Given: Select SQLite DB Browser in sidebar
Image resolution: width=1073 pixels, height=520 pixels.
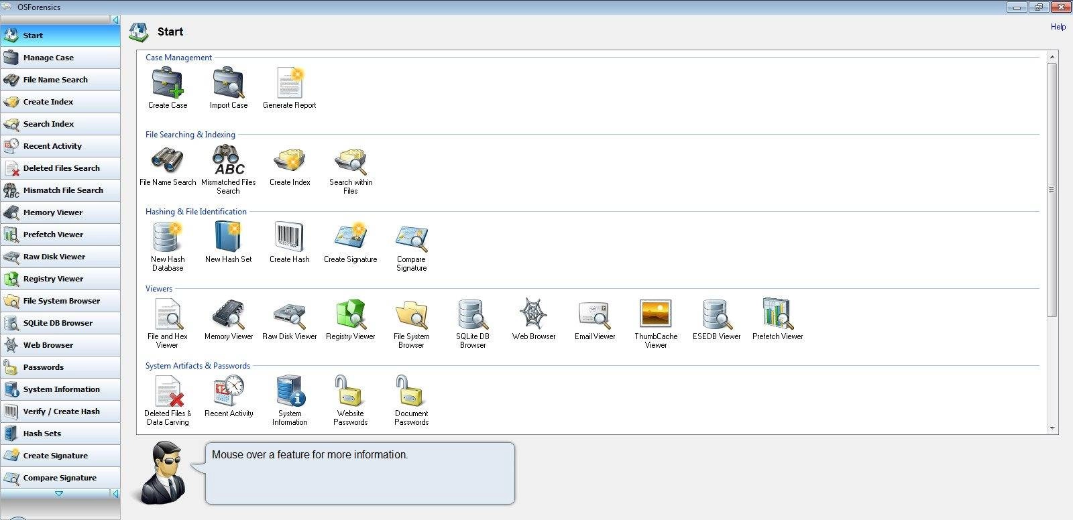Looking at the screenshot, I should point(60,323).
